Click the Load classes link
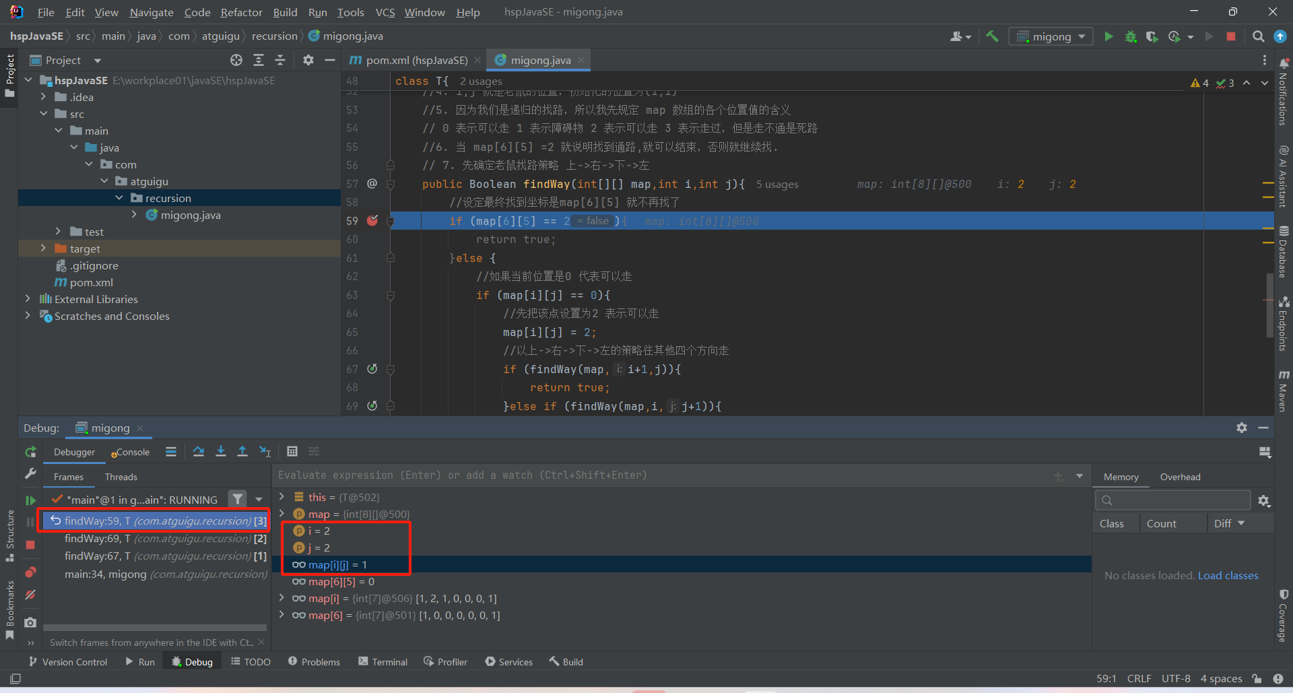The width and height of the screenshot is (1293, 693). coord(1228,575)
